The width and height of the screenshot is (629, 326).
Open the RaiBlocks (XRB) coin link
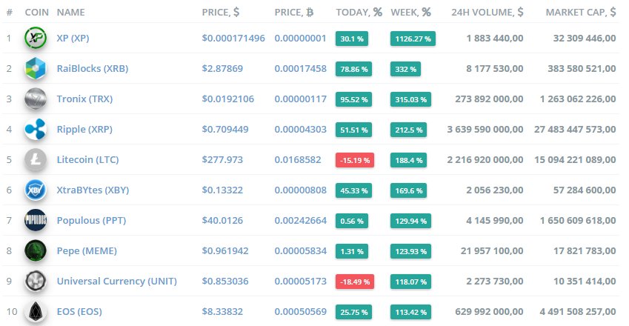click(x=93, y=69)
